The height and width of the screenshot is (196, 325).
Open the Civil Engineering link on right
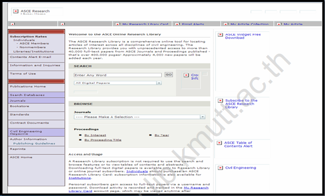click(x=241, y=168)
